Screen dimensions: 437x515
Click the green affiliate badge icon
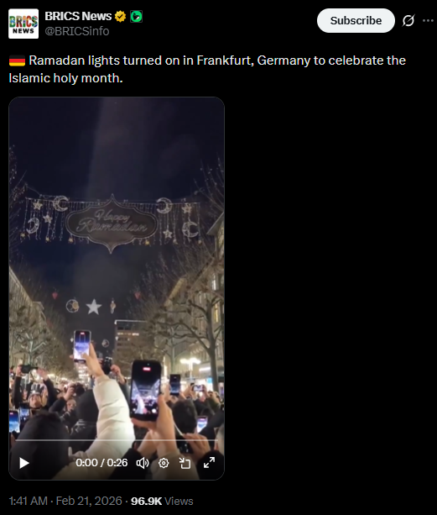pos(137,16)
